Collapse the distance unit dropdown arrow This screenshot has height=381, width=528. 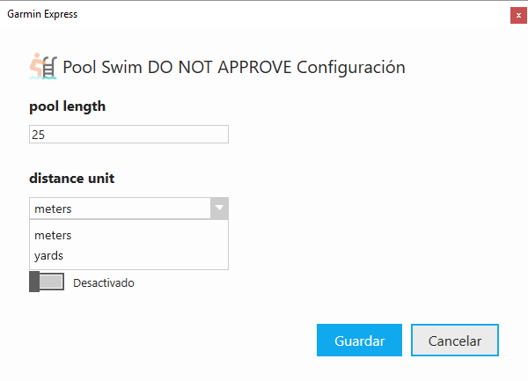[x=219, y=209]
